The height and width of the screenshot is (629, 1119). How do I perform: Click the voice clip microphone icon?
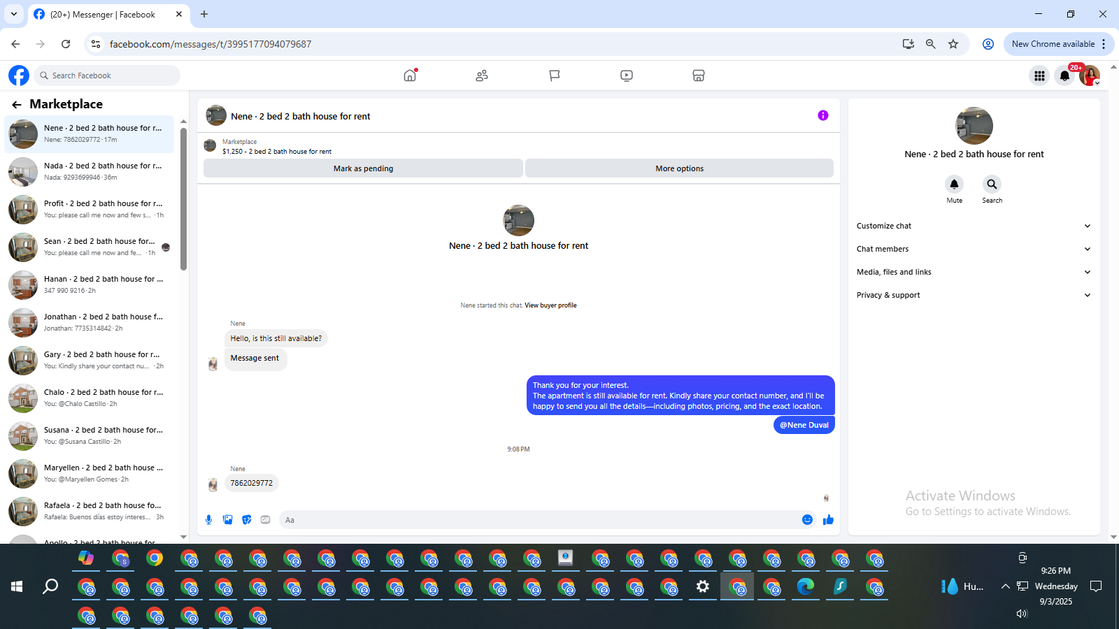click(x=208, y=519)
